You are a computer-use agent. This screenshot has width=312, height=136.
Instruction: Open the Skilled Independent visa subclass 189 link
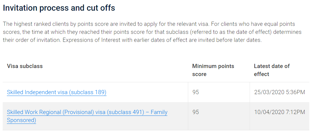(x=57, y=92)
